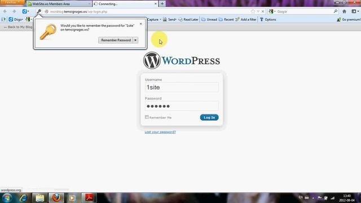This screenshot has width=361, height=203.
Task: Open a new tab with the plus button
Action: point(162,4)
